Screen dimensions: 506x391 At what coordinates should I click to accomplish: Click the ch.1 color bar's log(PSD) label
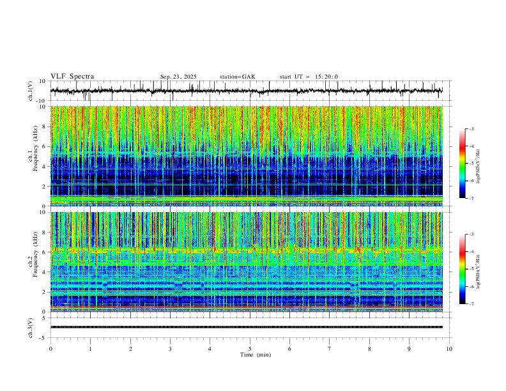point(478,167)
